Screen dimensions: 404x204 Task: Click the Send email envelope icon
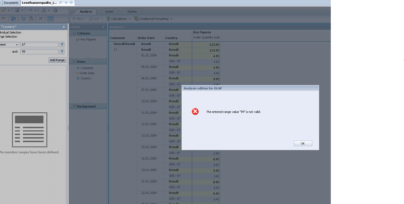click(30, 10)
